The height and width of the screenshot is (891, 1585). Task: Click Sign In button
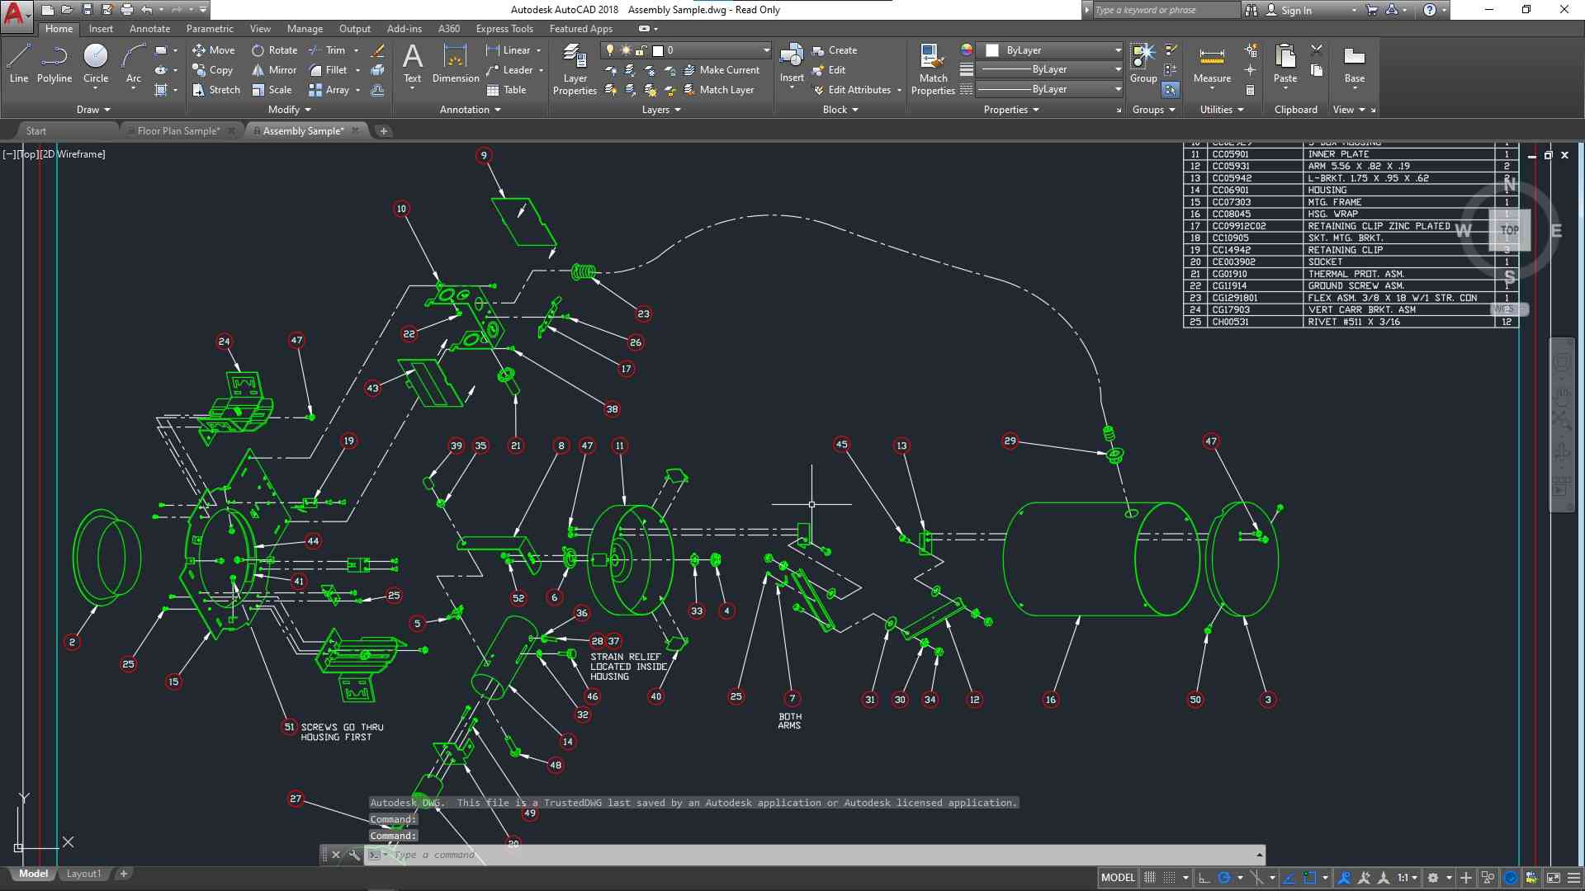pyautogui.click(x=1295, y=10)
